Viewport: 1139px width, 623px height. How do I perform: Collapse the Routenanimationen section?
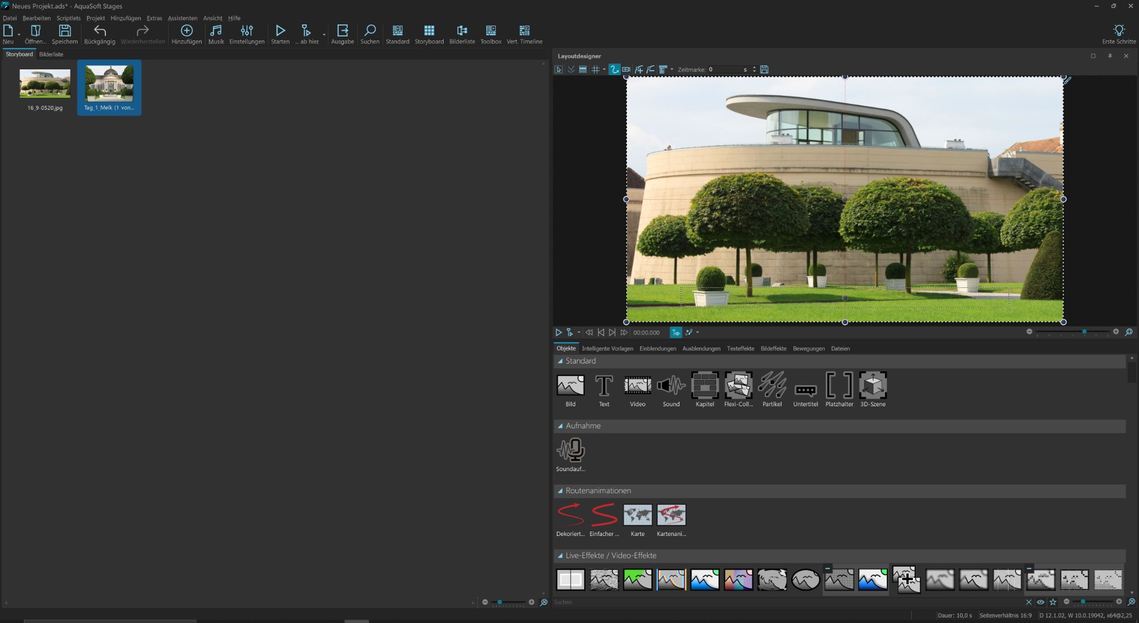(560, 491)
